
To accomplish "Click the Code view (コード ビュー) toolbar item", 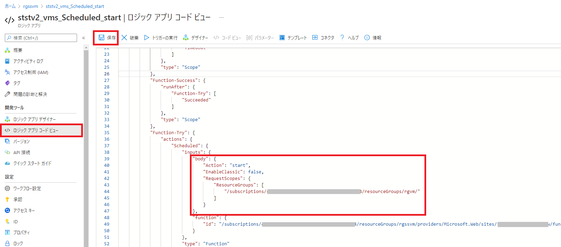I will [x=227, y=37].
